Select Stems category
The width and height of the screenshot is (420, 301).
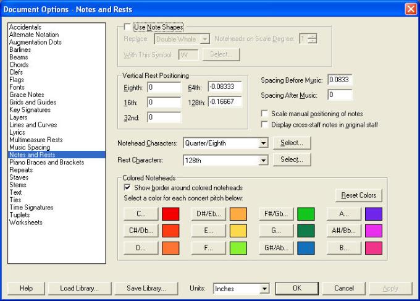click(x=18, y=185)
